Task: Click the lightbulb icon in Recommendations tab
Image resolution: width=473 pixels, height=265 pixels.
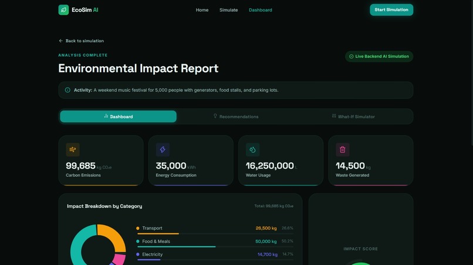Action: pos(215,116)
